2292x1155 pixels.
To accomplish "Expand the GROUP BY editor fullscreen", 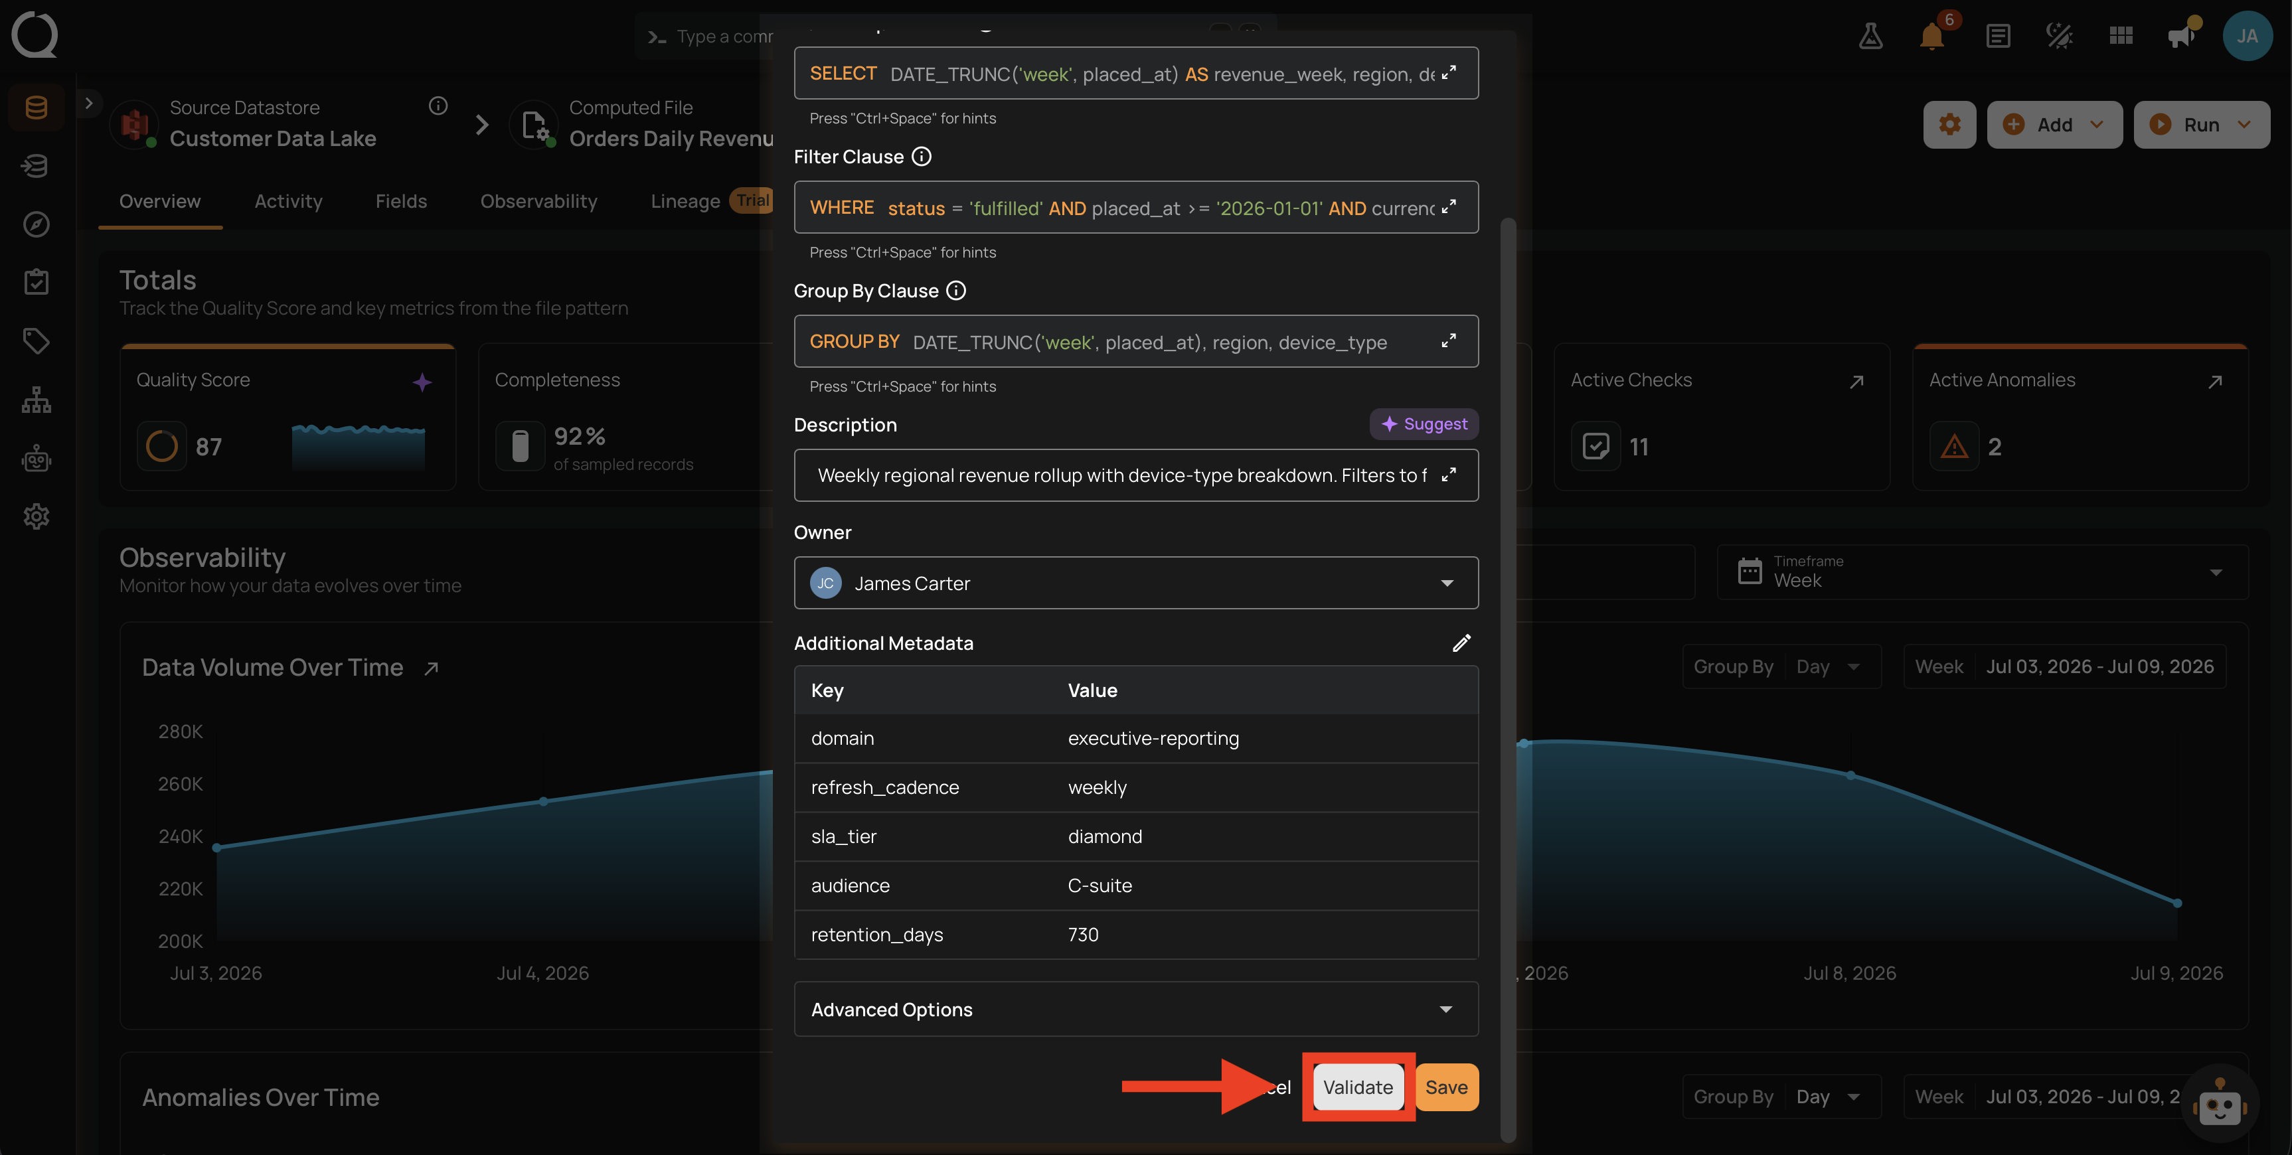I will click(1449, 341).
